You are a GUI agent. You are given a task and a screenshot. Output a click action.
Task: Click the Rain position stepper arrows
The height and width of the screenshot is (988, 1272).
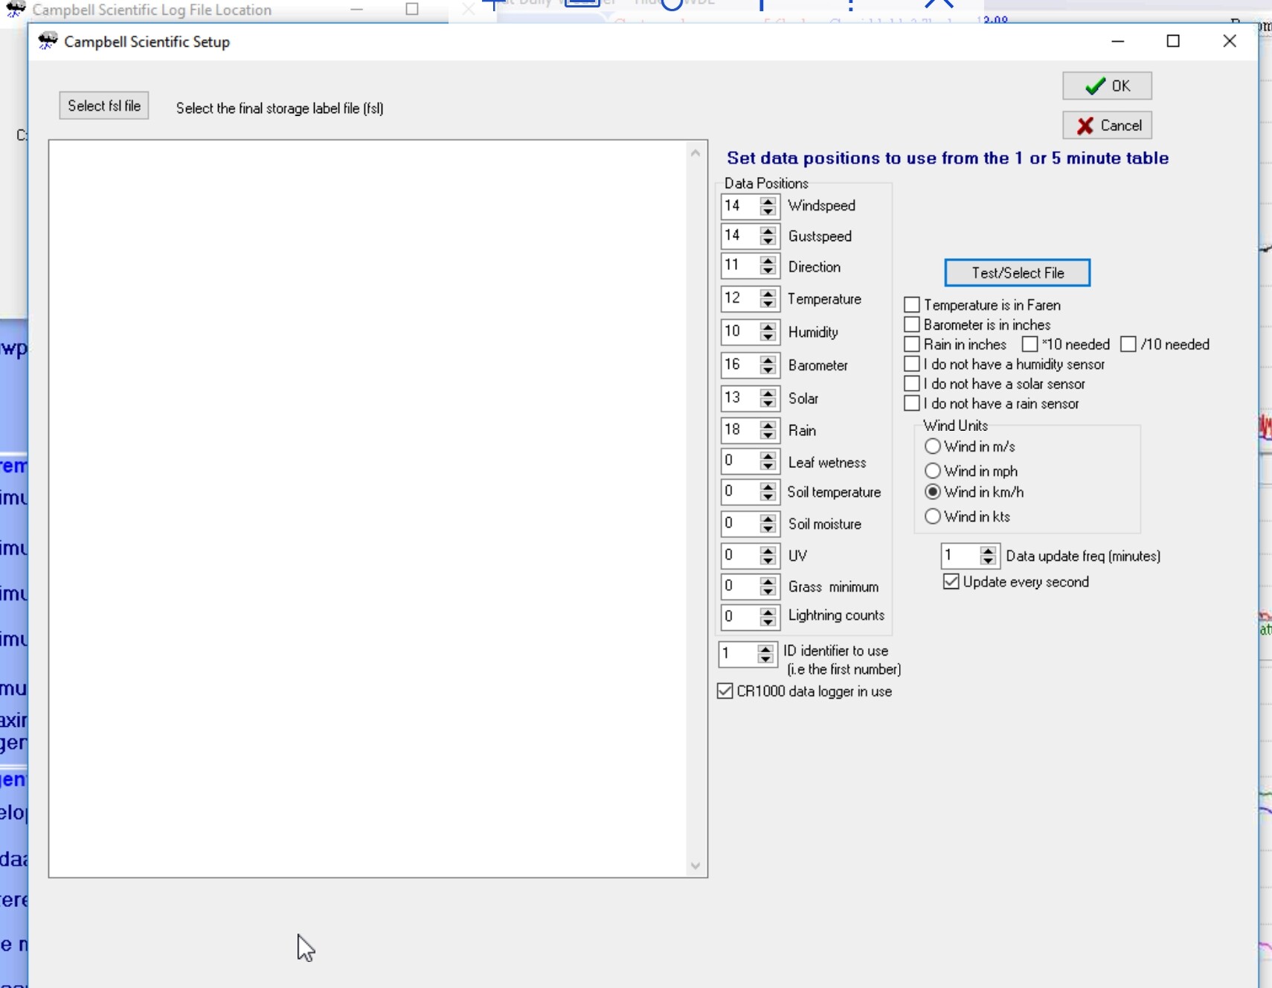[x=768, y=430]
